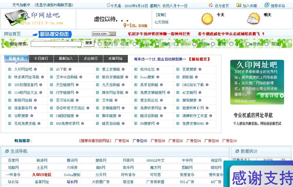Click the 综合搜索 text input field

click(x=56, y=44)
